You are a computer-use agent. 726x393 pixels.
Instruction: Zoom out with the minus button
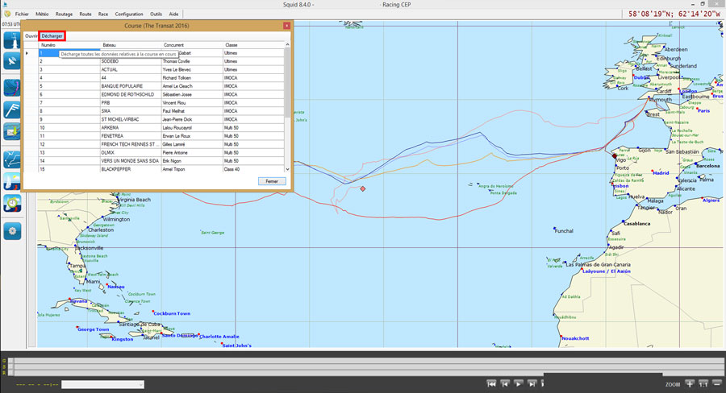(x=717, y=384)
